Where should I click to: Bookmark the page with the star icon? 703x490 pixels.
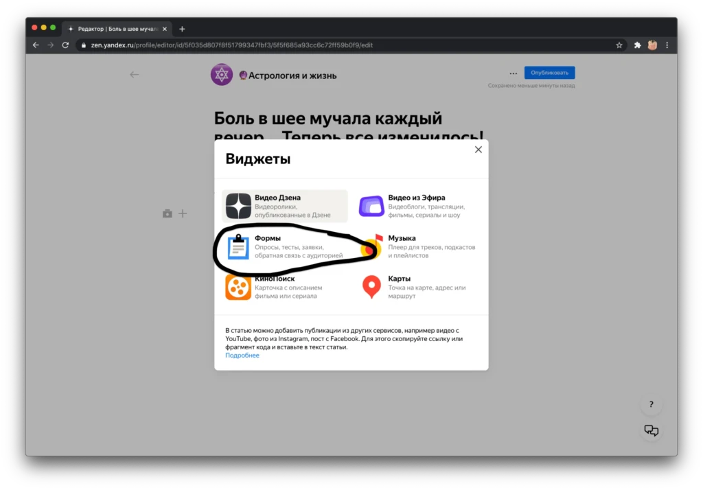tap(619, 45)
